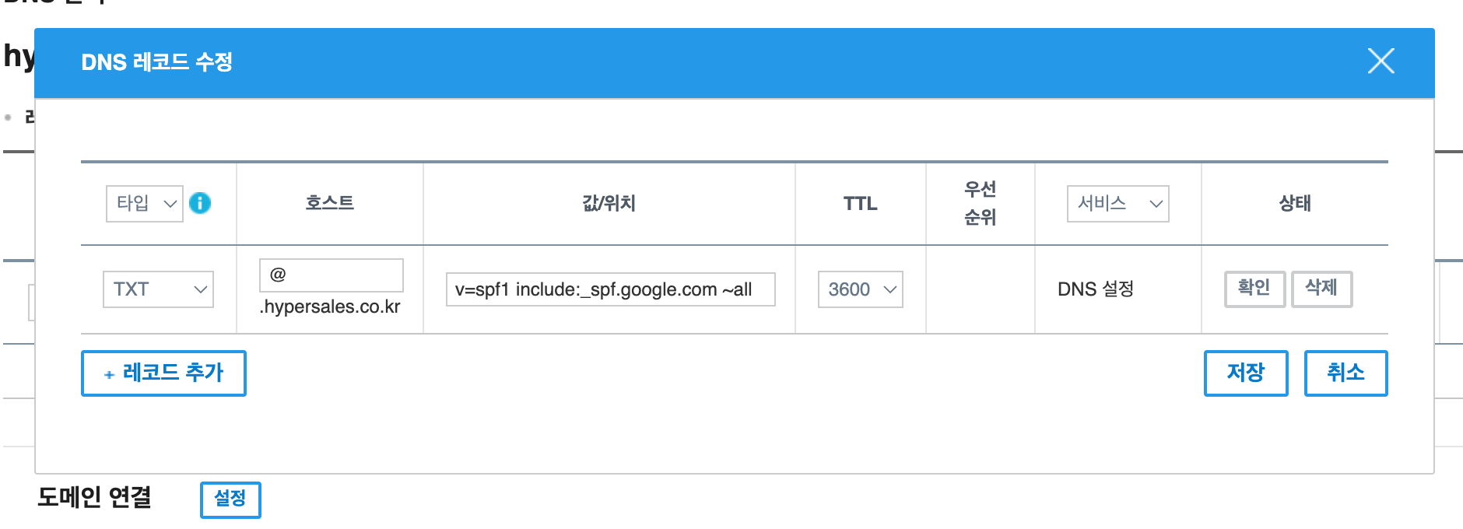The width and height of the screenshot is (1463, 529).
Task: Select the 값/위치 column header
Action: 609,203
